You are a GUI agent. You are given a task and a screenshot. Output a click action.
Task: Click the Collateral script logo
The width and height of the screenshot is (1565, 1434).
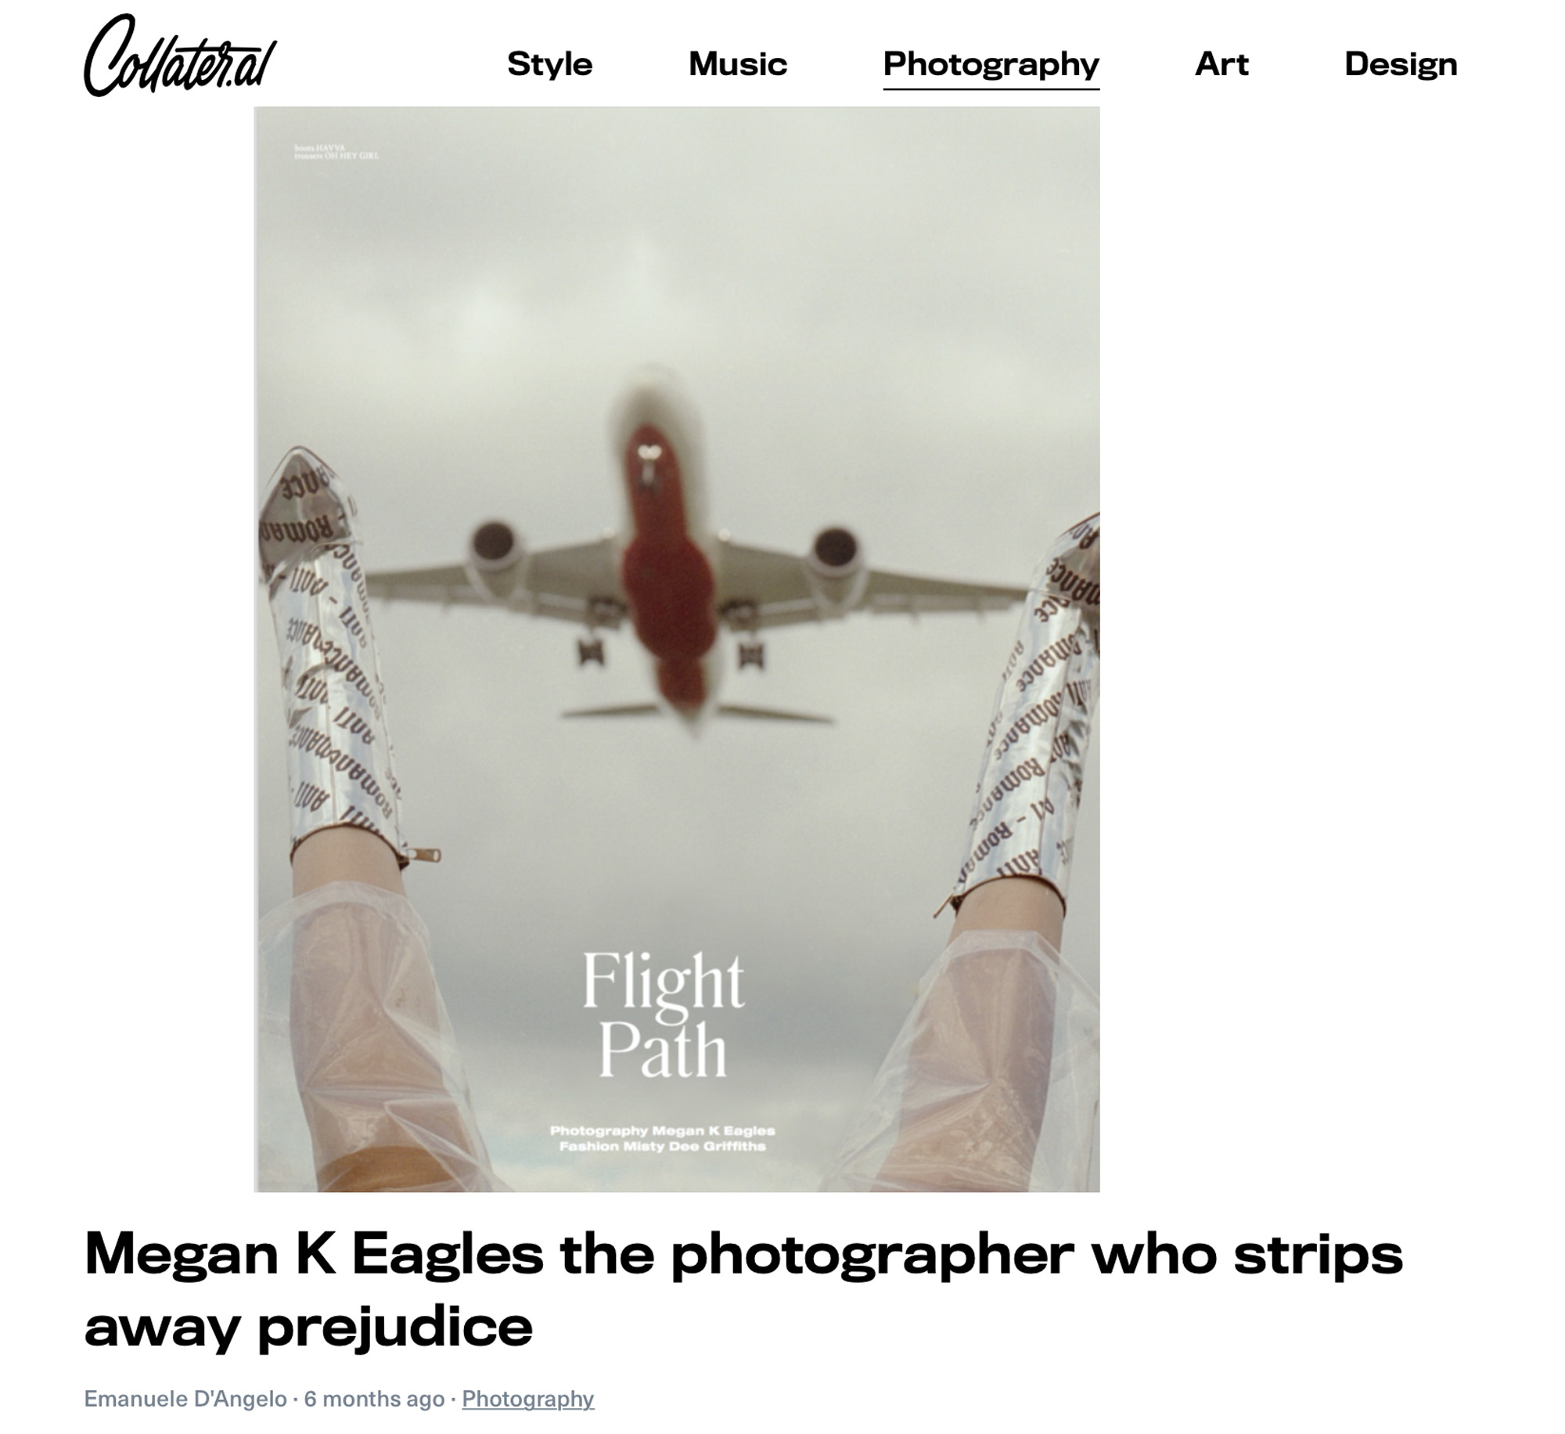(x=180, y=56)
